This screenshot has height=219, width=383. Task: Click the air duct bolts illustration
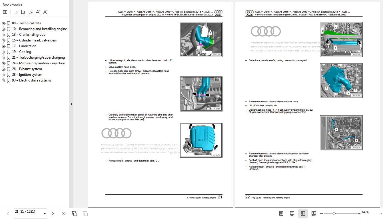coord(341,39)
